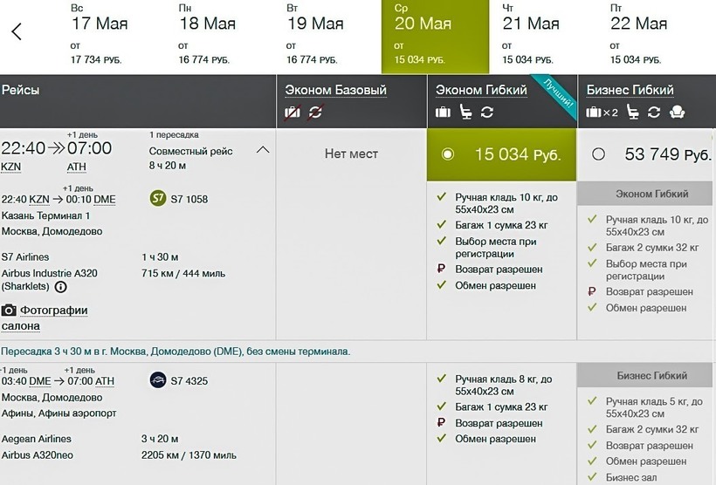Click the seat selection icon under Эконом Гибкий
The width and height of the screenshot is (716, 485).
click(465, 112)
